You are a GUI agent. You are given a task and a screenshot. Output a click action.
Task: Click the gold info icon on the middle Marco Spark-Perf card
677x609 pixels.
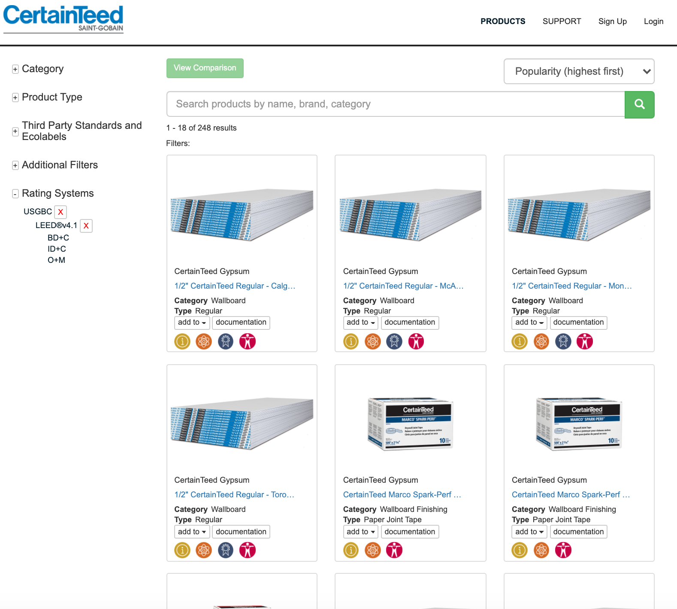click(x=351, y=550)
